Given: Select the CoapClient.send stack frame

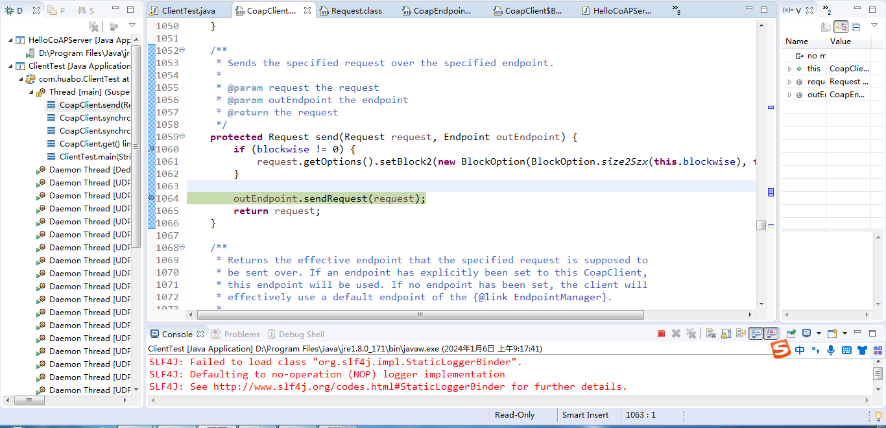Looking at the screenshot, I should pos(88,105).
